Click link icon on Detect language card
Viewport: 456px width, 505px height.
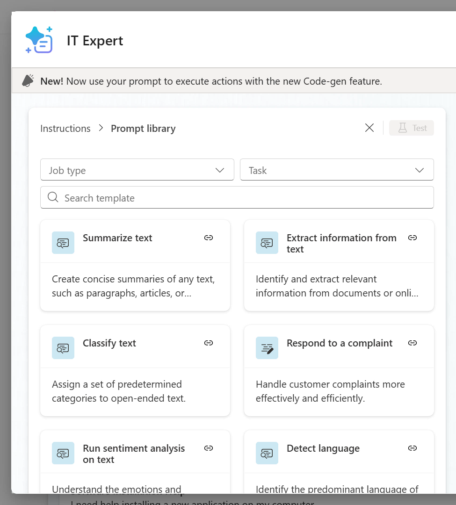(413, 448)
